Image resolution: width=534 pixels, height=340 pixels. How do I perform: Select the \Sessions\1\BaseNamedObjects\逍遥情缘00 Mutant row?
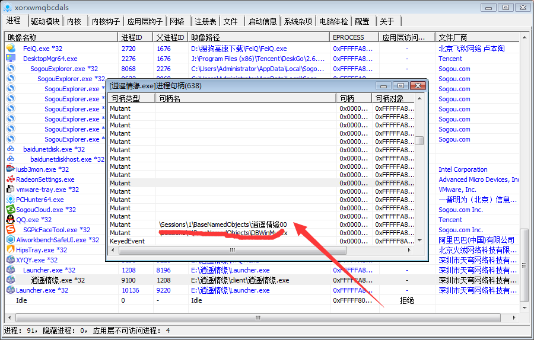pyautogui.click(x=262, y=224)
